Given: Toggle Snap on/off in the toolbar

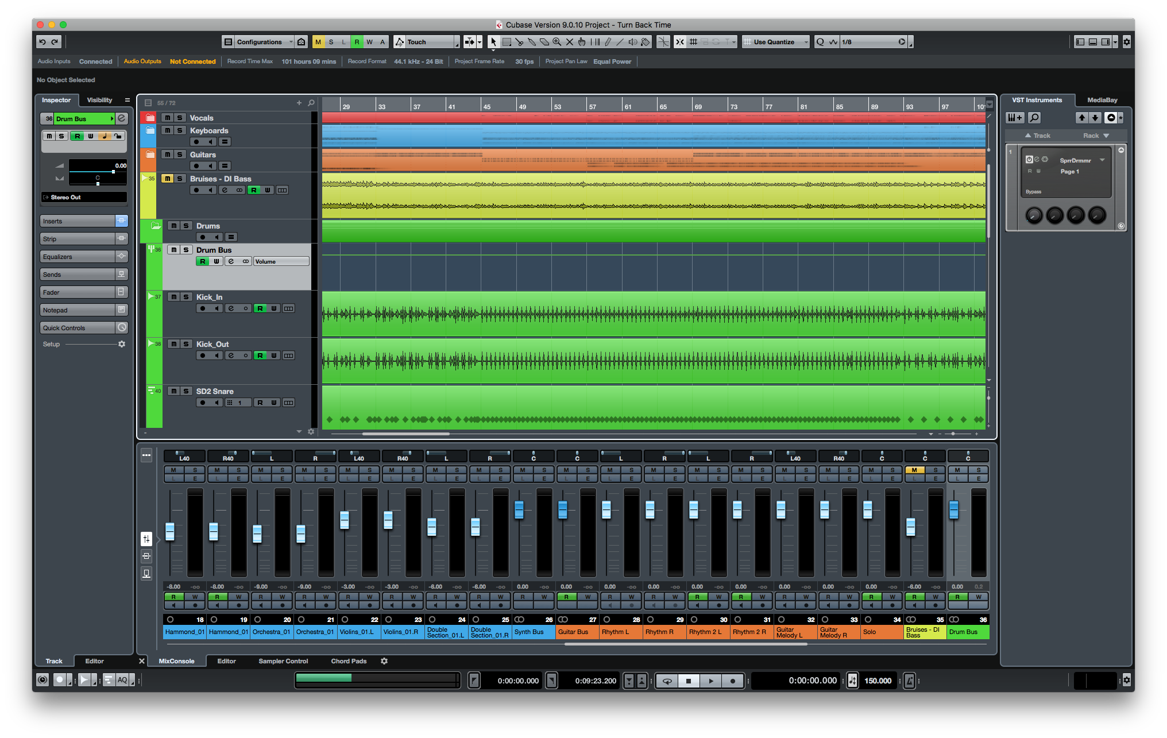Looking at the screenshot, I should click(x=680, y=41).
